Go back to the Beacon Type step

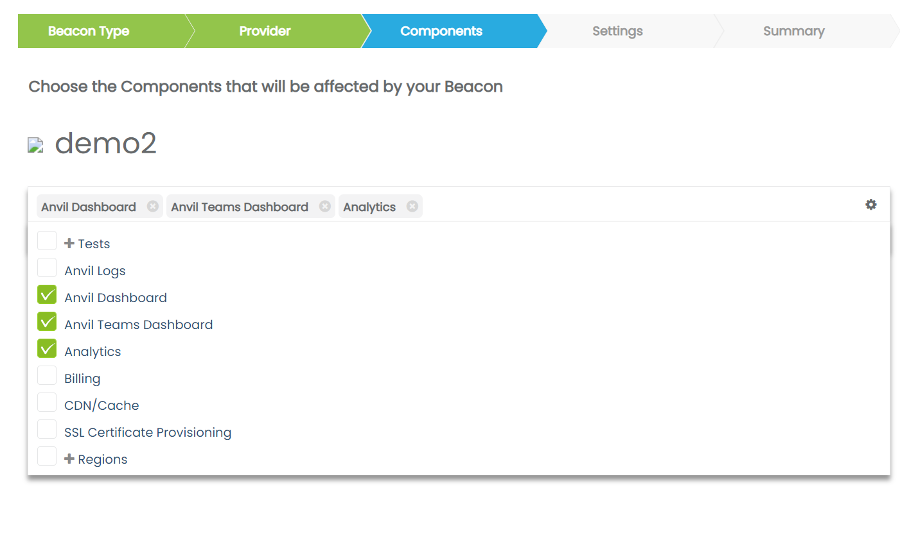[102, 31]
